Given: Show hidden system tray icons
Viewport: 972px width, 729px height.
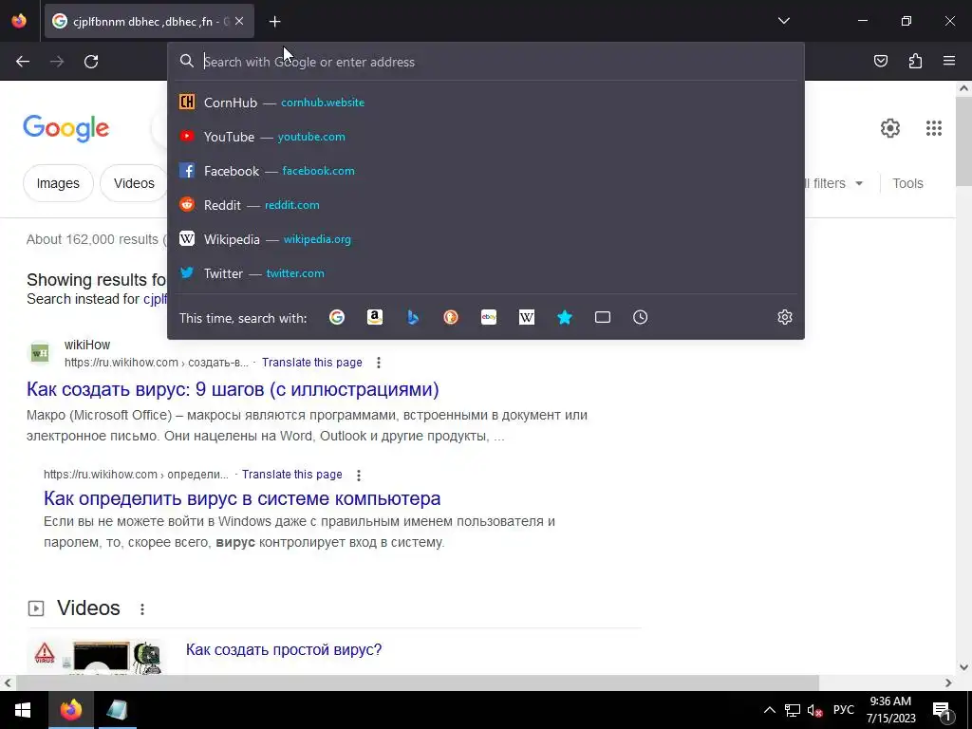Looking at the screenshot, I should [769, 710].
